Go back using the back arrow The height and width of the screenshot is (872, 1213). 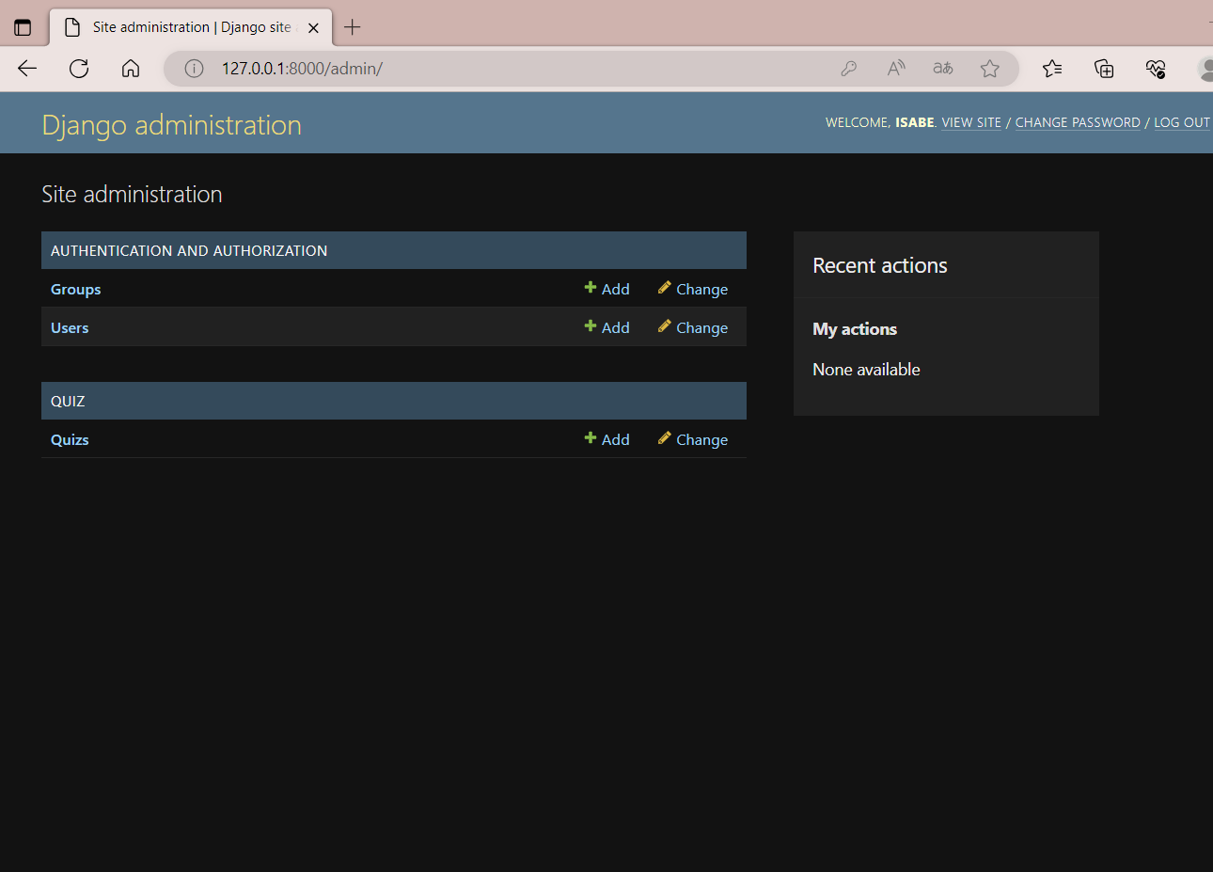[26, 68]
